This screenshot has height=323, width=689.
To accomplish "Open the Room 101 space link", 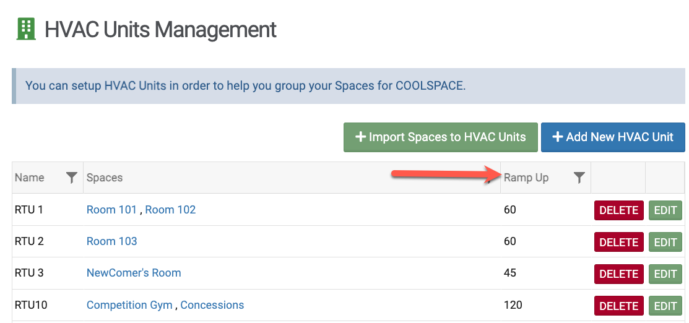I will [x=111, y=210].
